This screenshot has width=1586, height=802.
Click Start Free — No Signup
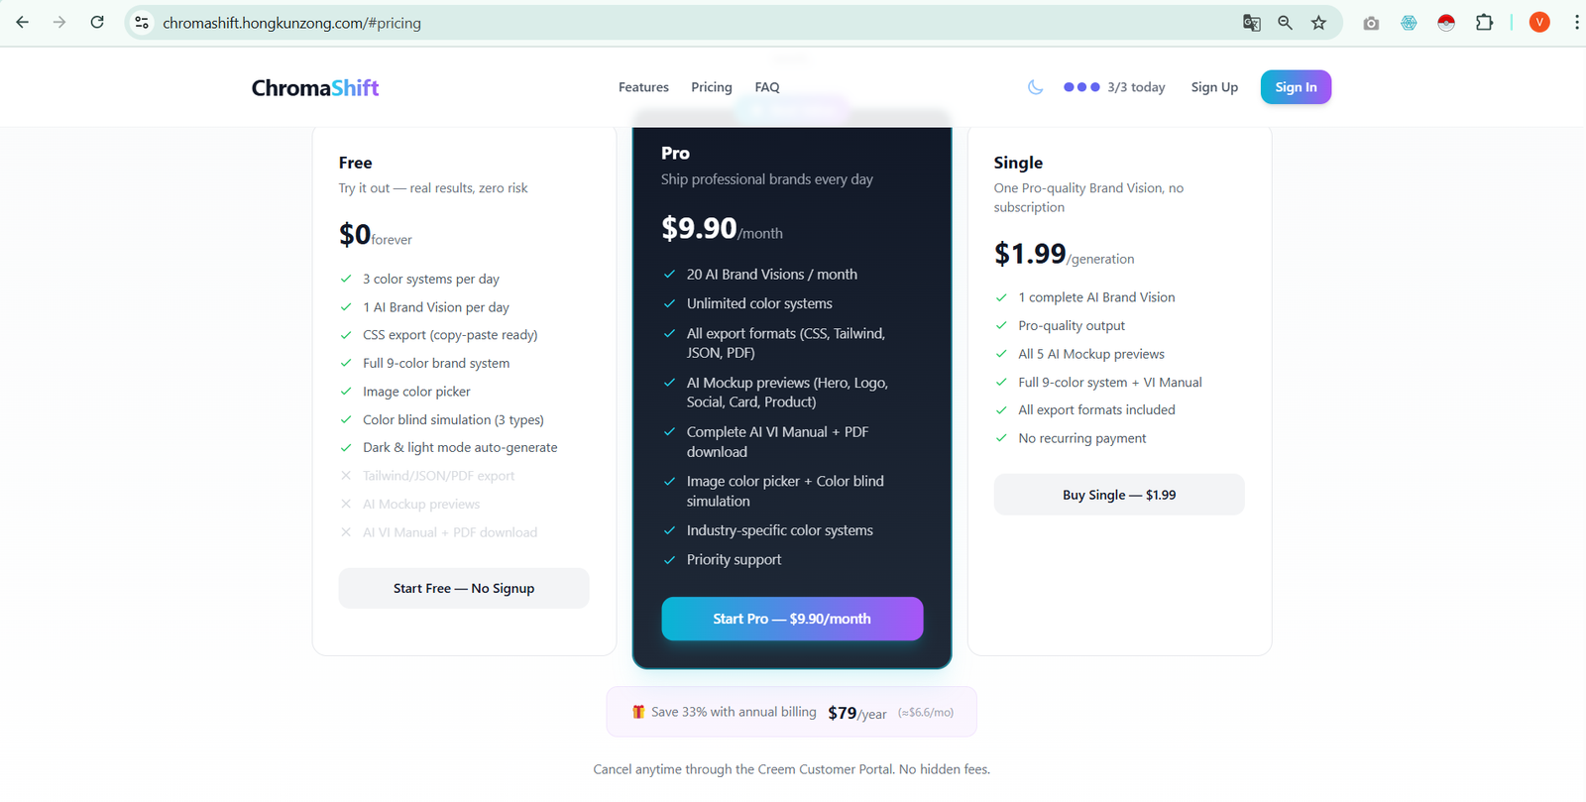tap(464, 588)
